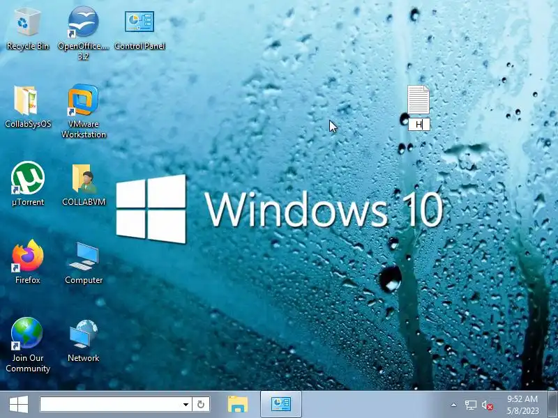
Task: Select the Firefox desktop shortcut
Action: coord(28,256)
